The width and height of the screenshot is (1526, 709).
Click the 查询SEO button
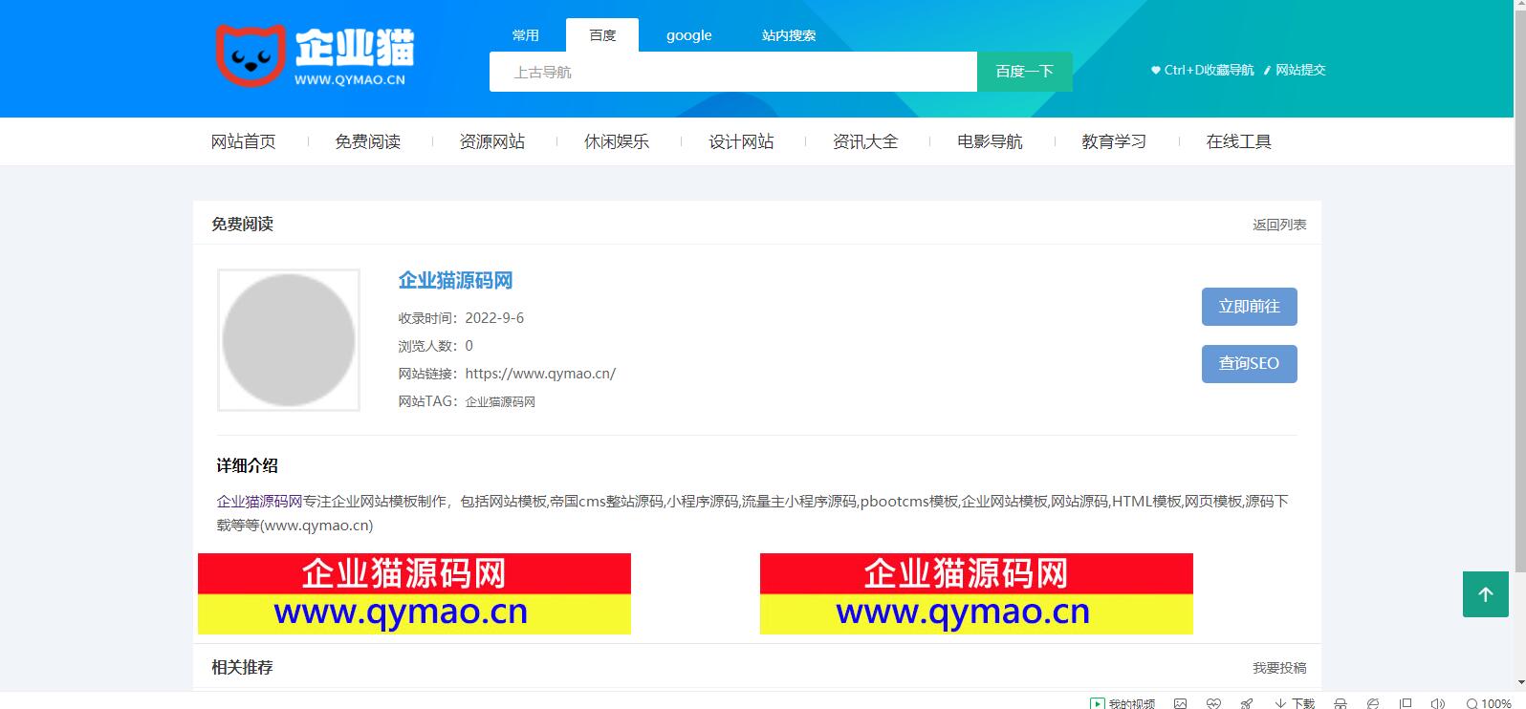coord(1249,363)
